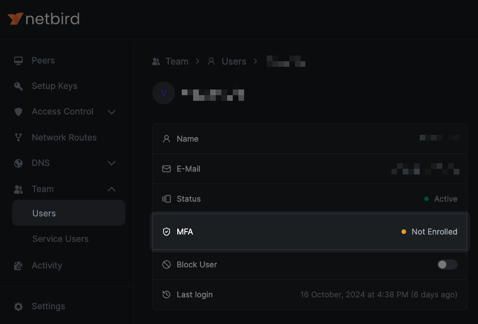Click the Network Routes fork icon

(x=19, y=138)
